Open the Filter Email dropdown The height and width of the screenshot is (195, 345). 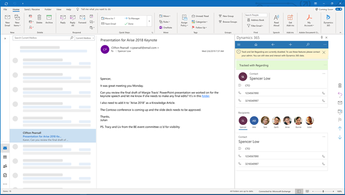point(255,26)
